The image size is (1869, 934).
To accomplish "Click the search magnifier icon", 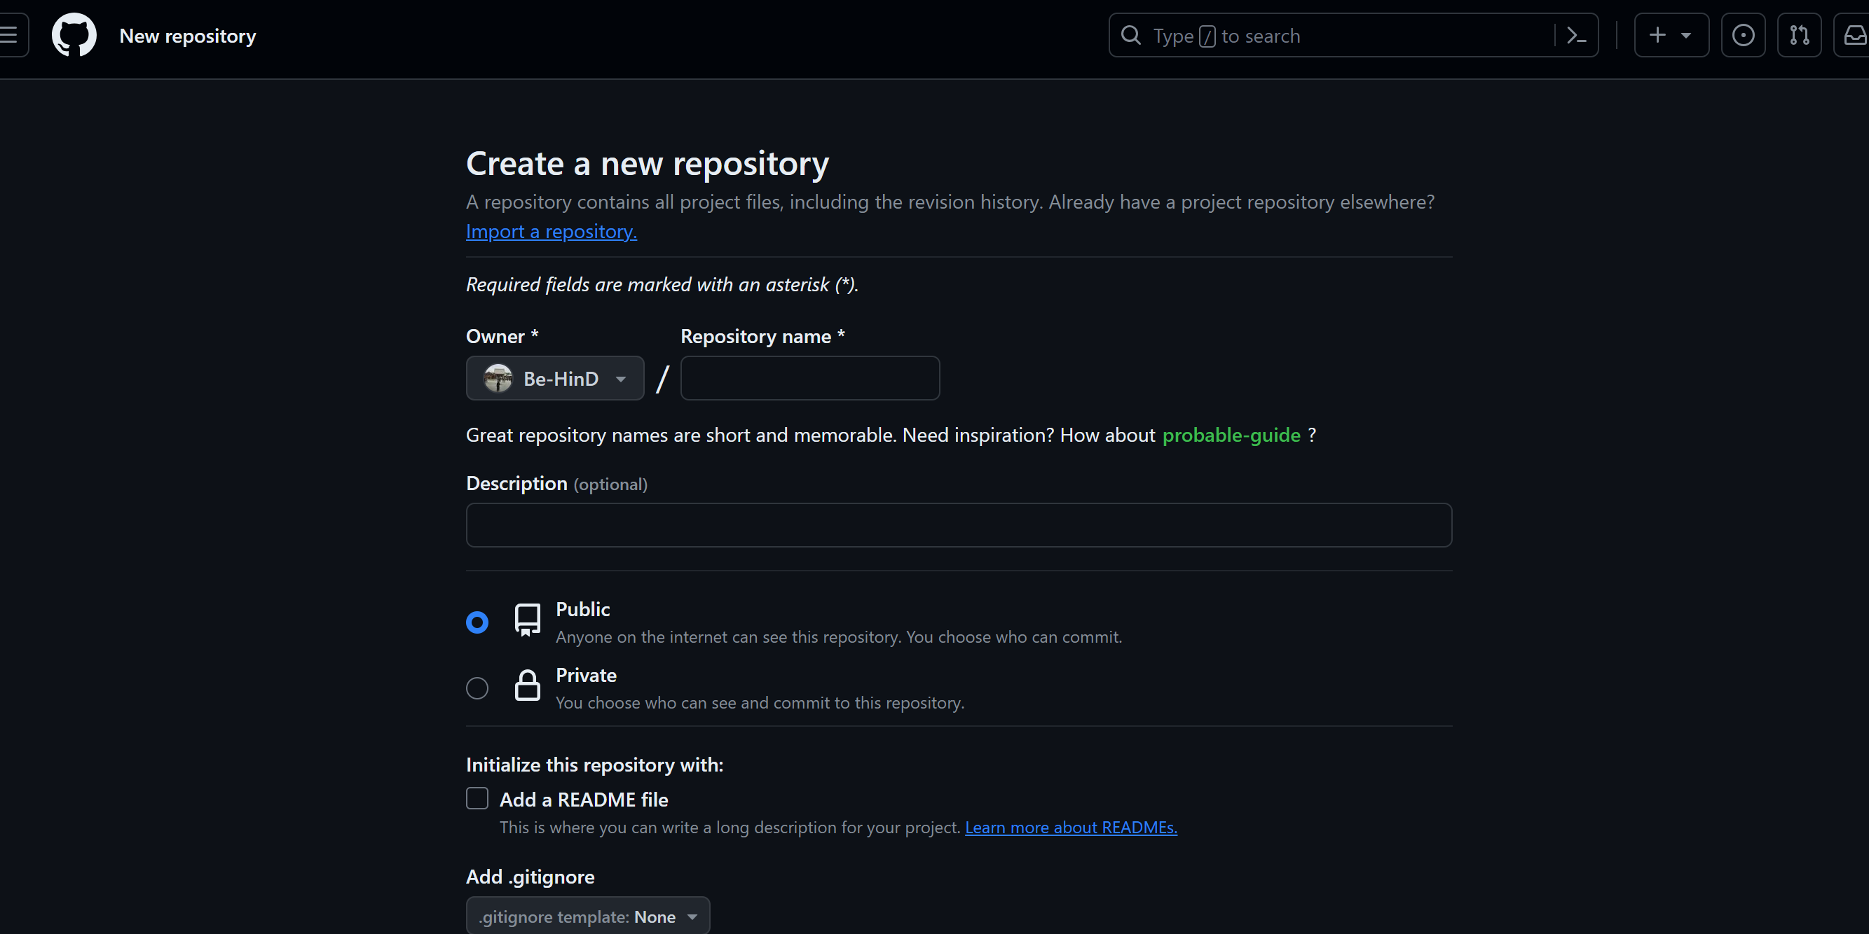I will click(1130, 35).
